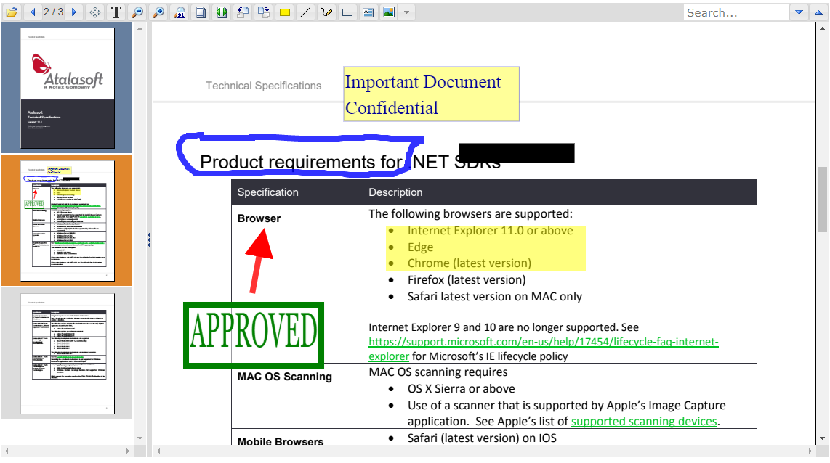Rotate page clockwise
830x463 pixels.
click(x=263, y=12)
